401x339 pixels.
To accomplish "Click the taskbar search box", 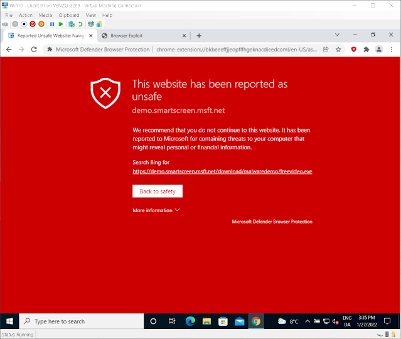I will click(82, 321).
